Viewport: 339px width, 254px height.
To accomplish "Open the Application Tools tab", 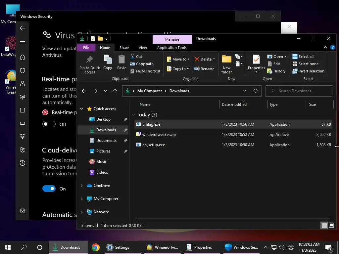I will click(x=172, y=48).
